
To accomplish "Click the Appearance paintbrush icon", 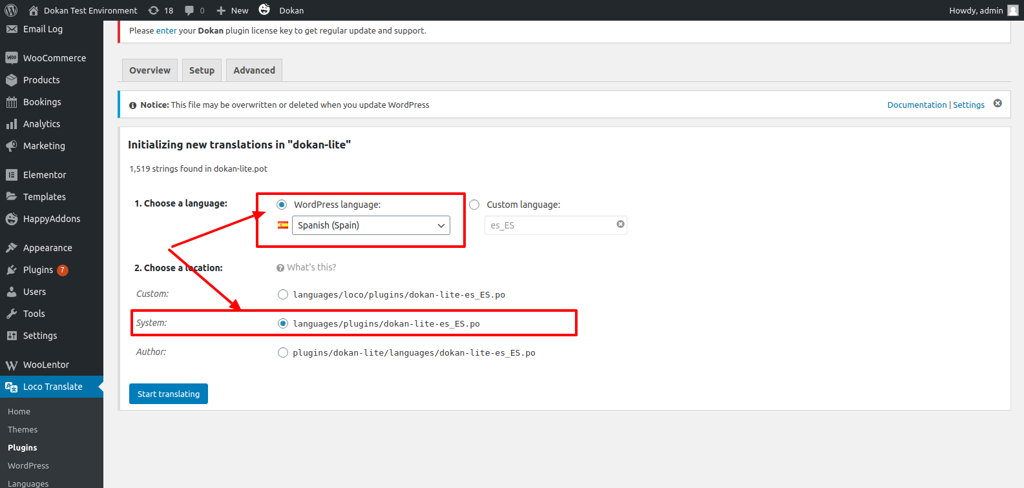I will (12, 248).
